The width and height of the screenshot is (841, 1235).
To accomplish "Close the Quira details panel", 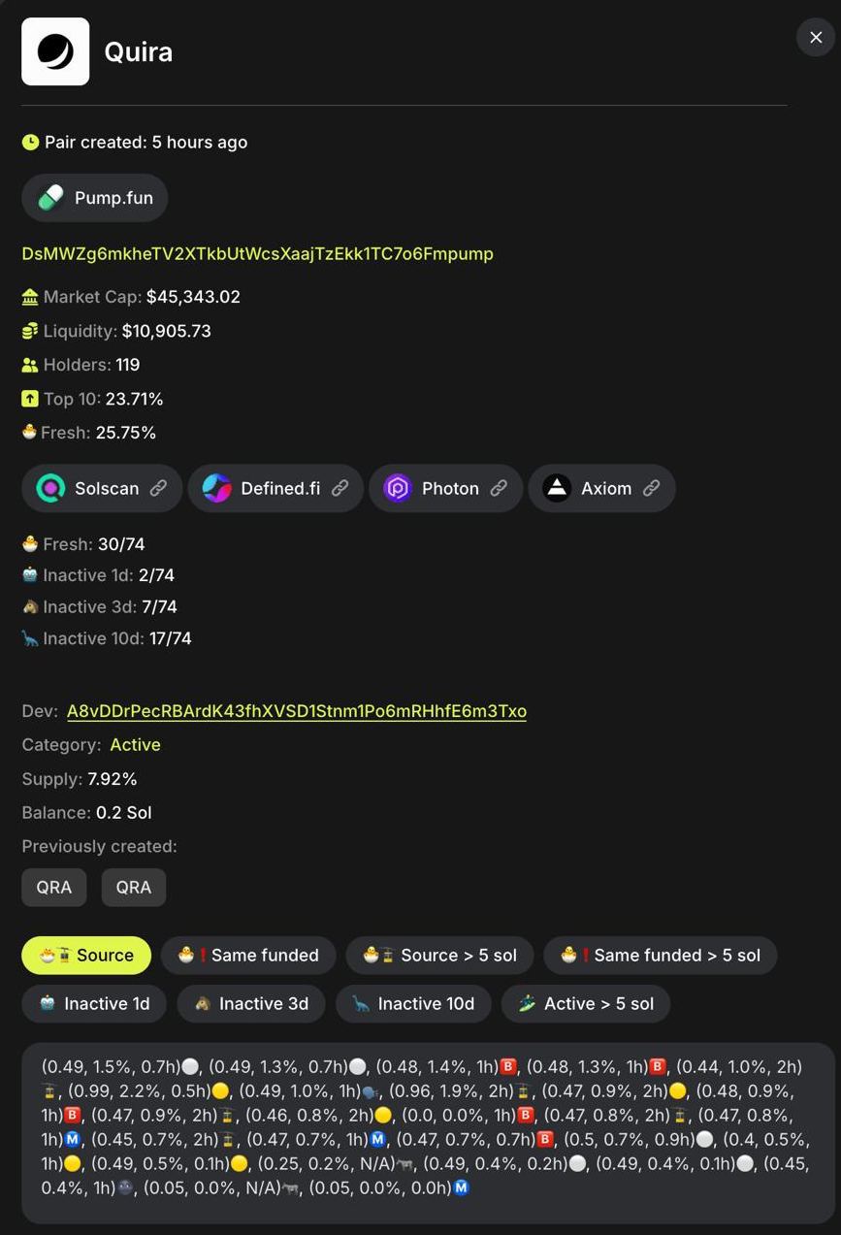I will click(815, 38).
